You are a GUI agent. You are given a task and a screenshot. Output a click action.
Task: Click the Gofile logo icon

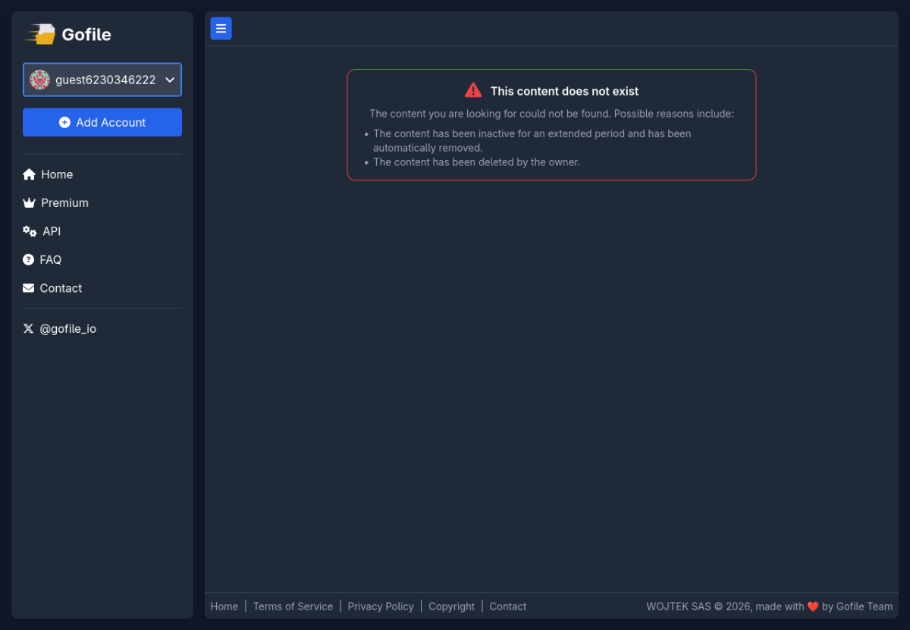[41, 34]
